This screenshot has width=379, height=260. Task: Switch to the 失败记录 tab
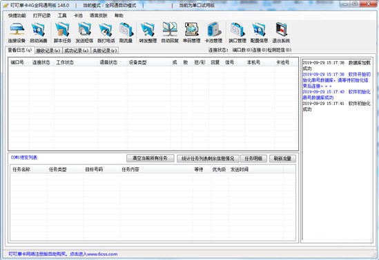tap(105, 50)
